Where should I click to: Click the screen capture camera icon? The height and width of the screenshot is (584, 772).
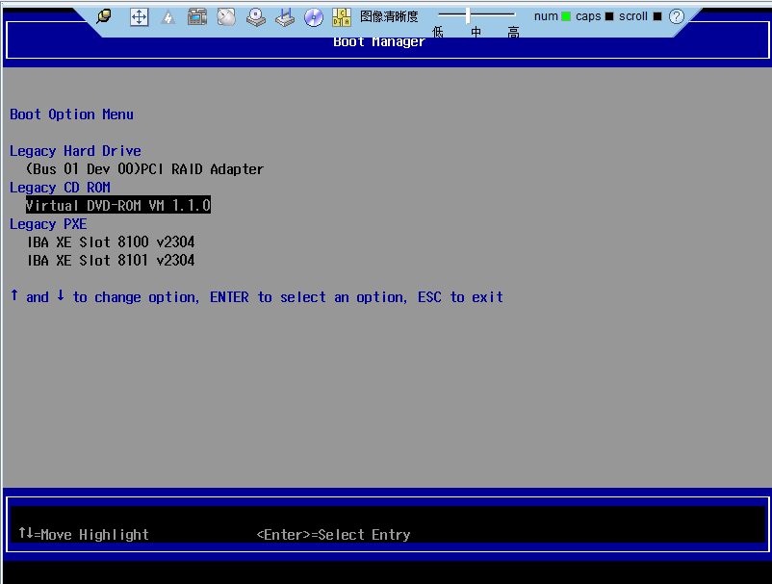pyautogui.click(x=197, y=17)
